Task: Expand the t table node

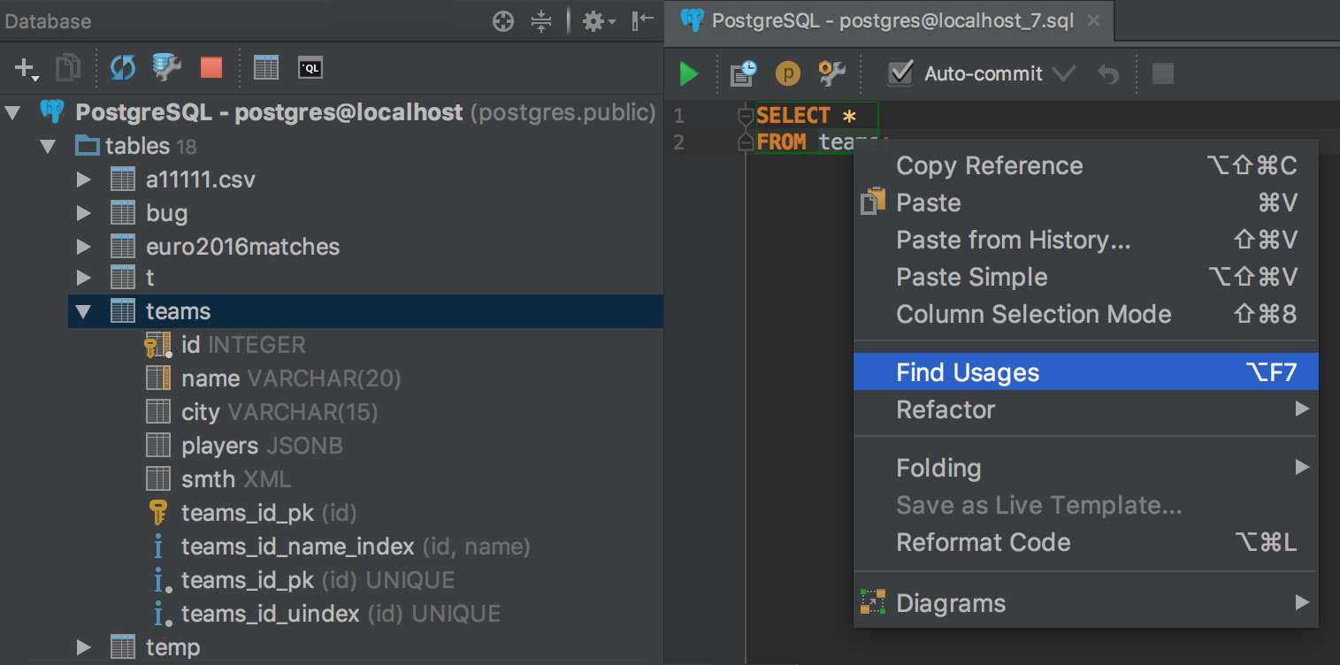Action: tap(84, 278)
